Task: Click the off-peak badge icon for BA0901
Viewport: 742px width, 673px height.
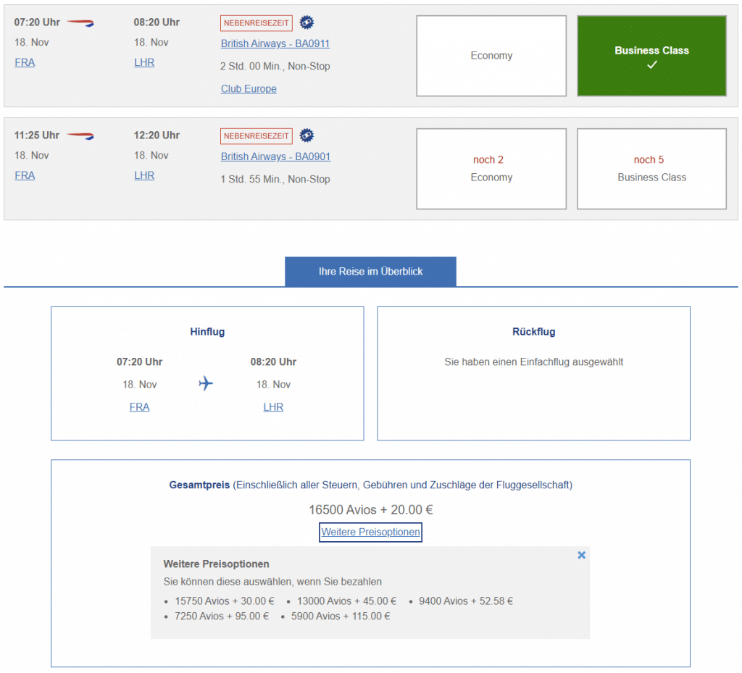Action: (x=307, y=135)
